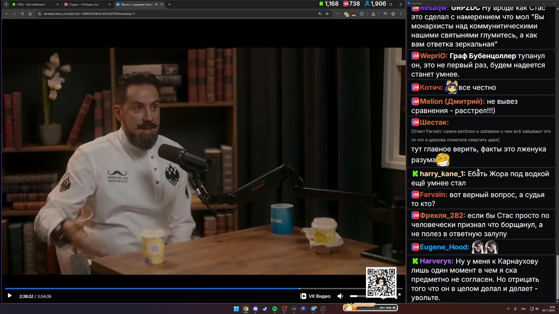Open a new browser tab
Viewport: 559px width, 314px height.
(x=169, y=4)
